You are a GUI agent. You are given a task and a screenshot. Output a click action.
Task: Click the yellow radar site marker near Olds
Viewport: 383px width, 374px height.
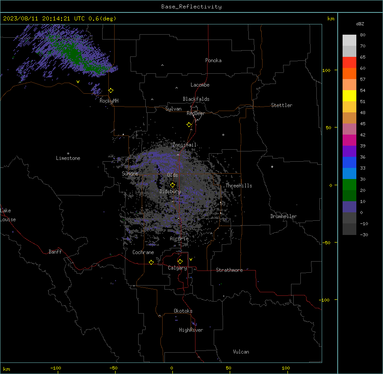[x=172, y=185]
